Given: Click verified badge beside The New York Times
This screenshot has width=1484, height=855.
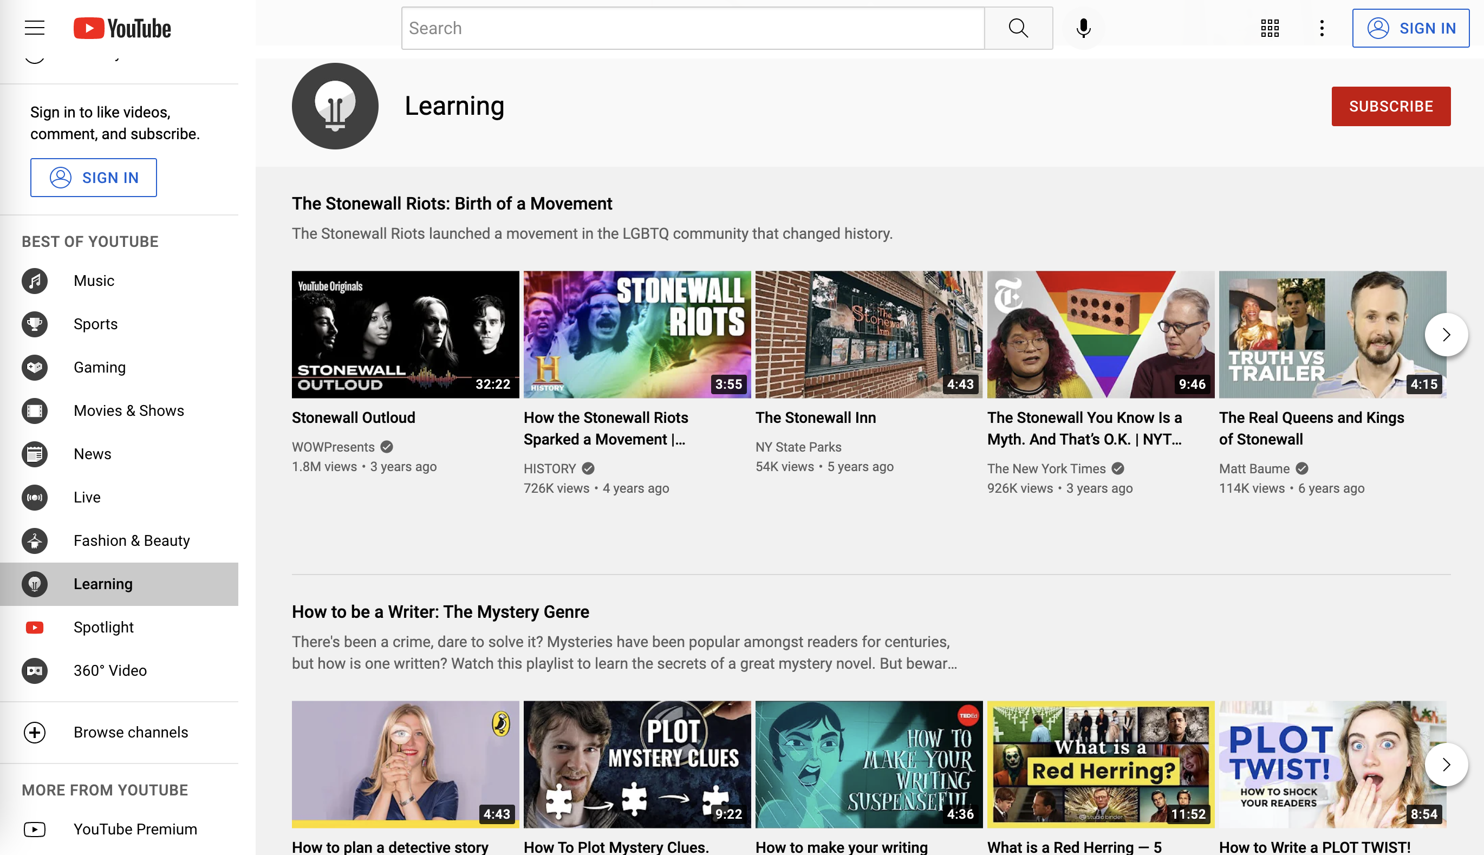Looking at the screenshot, I should pos(1117,468).
